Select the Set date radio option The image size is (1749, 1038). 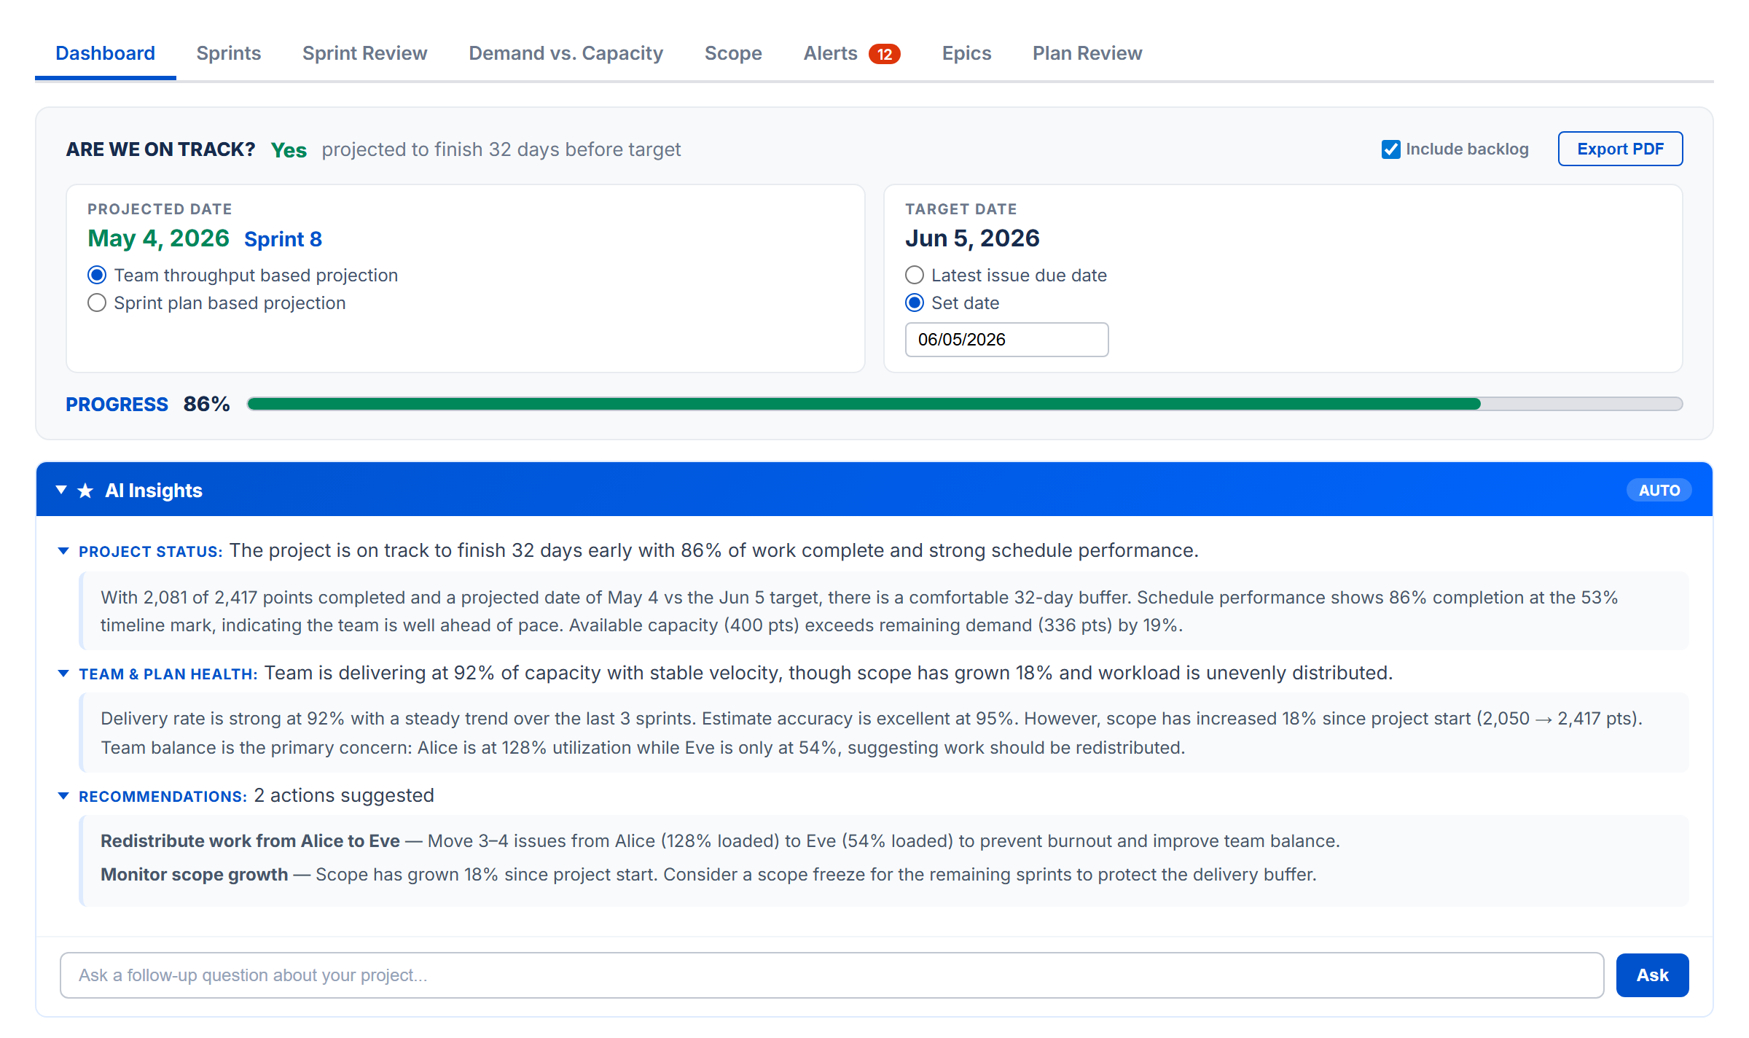pyautogui.click(x=914, y=303)
